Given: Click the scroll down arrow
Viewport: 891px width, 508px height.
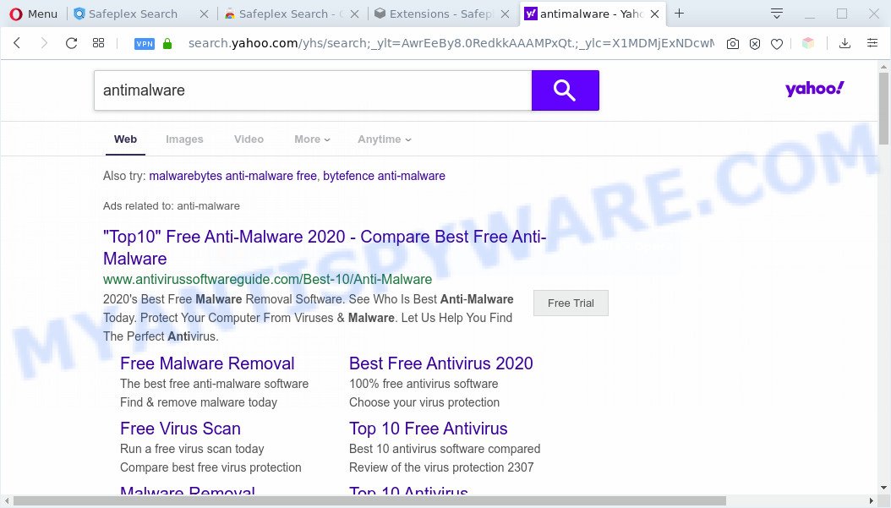Looking at the screenshot, I should coord(883,488).
